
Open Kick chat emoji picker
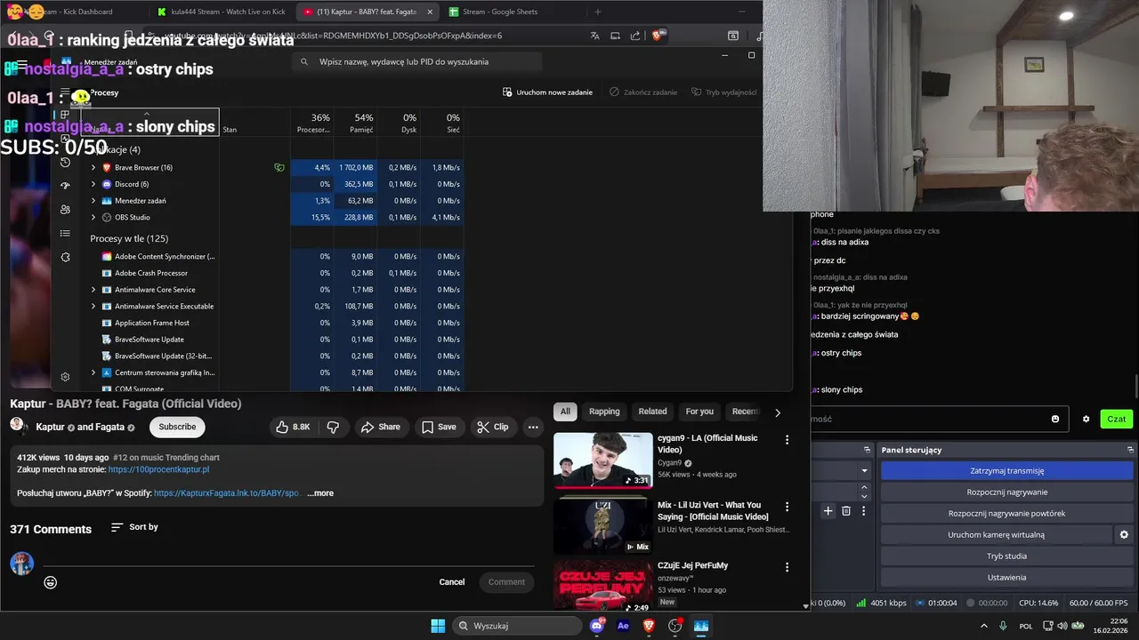[x=1055, y=419]
